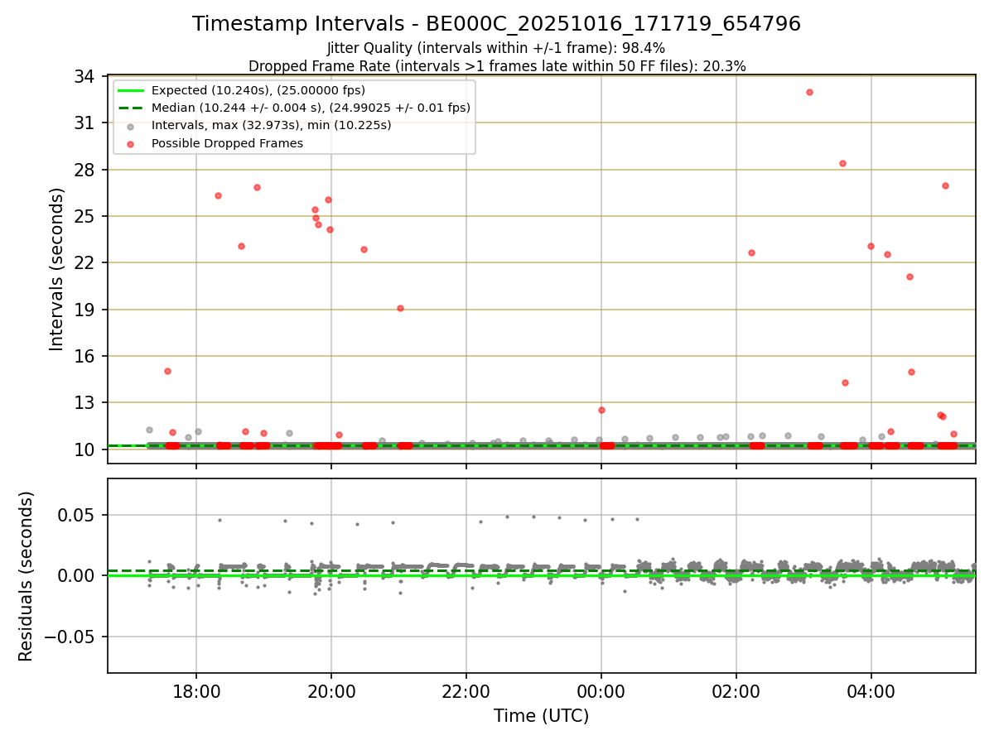The height and width of the screenshot is (745, 994).
Task: Click the '34' y-axis tick label
Action: tap(84, 77)
